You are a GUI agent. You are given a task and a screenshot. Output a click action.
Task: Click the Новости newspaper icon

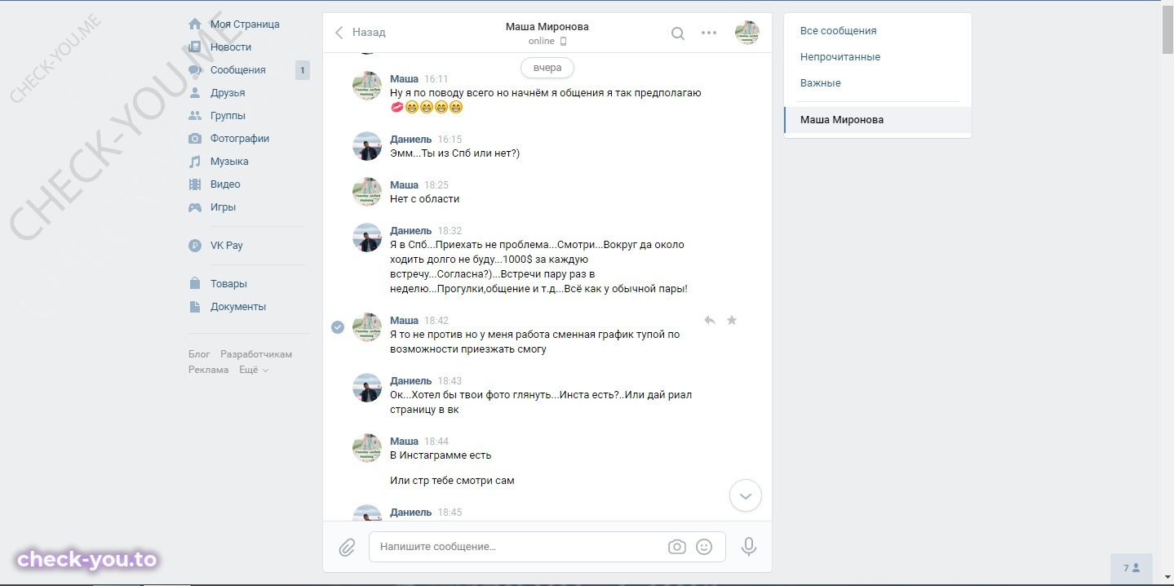(x=195, y=47)
